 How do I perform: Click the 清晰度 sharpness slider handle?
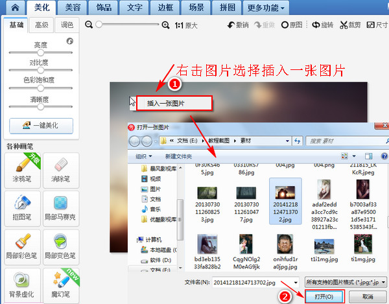point(40,107)
